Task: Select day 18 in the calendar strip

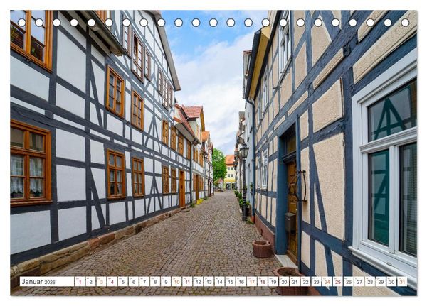Action: point(263,282)
